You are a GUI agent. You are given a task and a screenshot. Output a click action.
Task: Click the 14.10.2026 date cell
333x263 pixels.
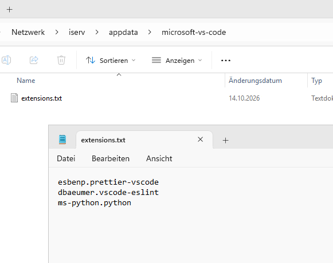(x=244, y=98)
